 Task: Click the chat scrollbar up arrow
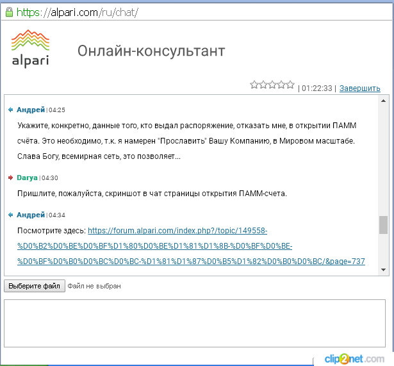click(383, 101)
